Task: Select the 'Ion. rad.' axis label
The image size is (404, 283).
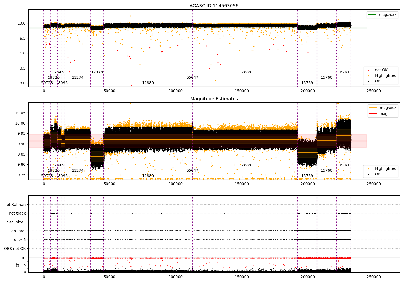Action: point(18,231)
